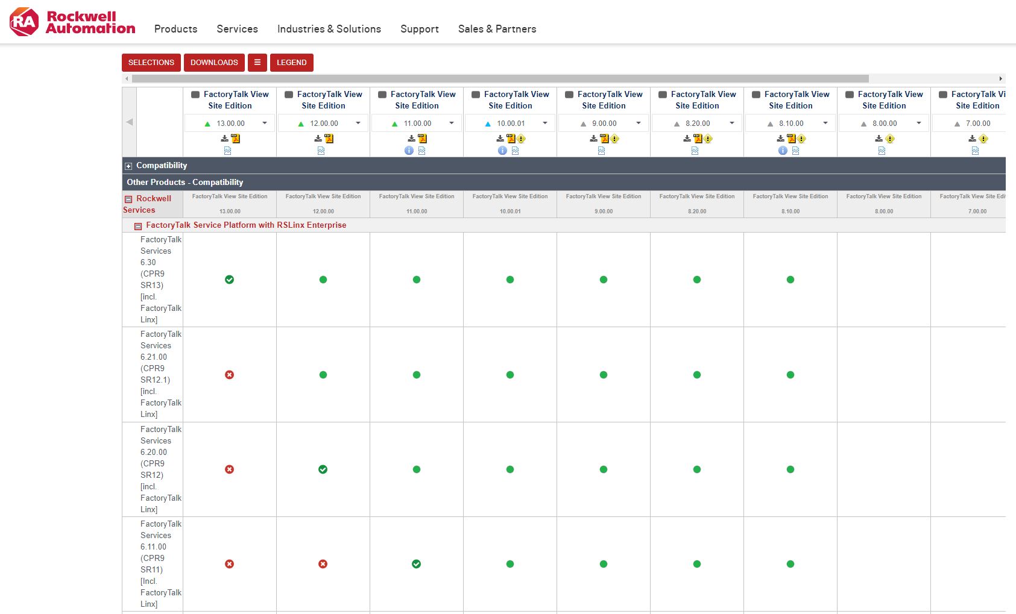
Task: Click the download icon under version 8.00.00
Action: [x=879, y=139]
